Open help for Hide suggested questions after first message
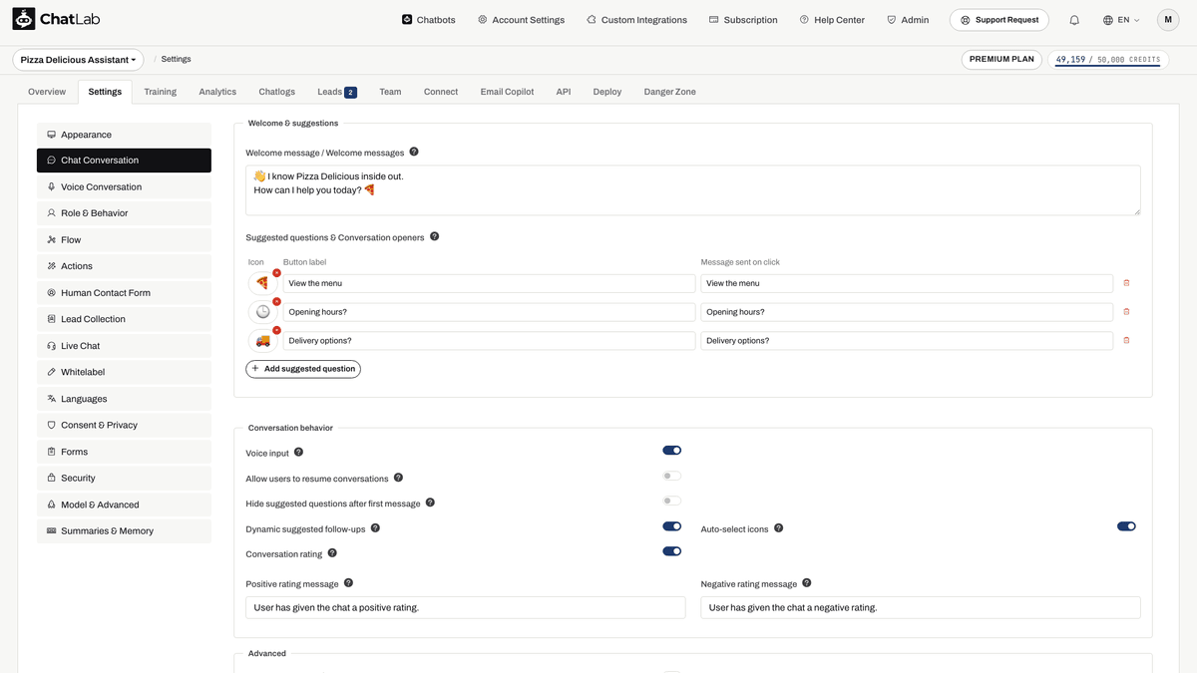The image size is (1197, 673). pos(430,503)
